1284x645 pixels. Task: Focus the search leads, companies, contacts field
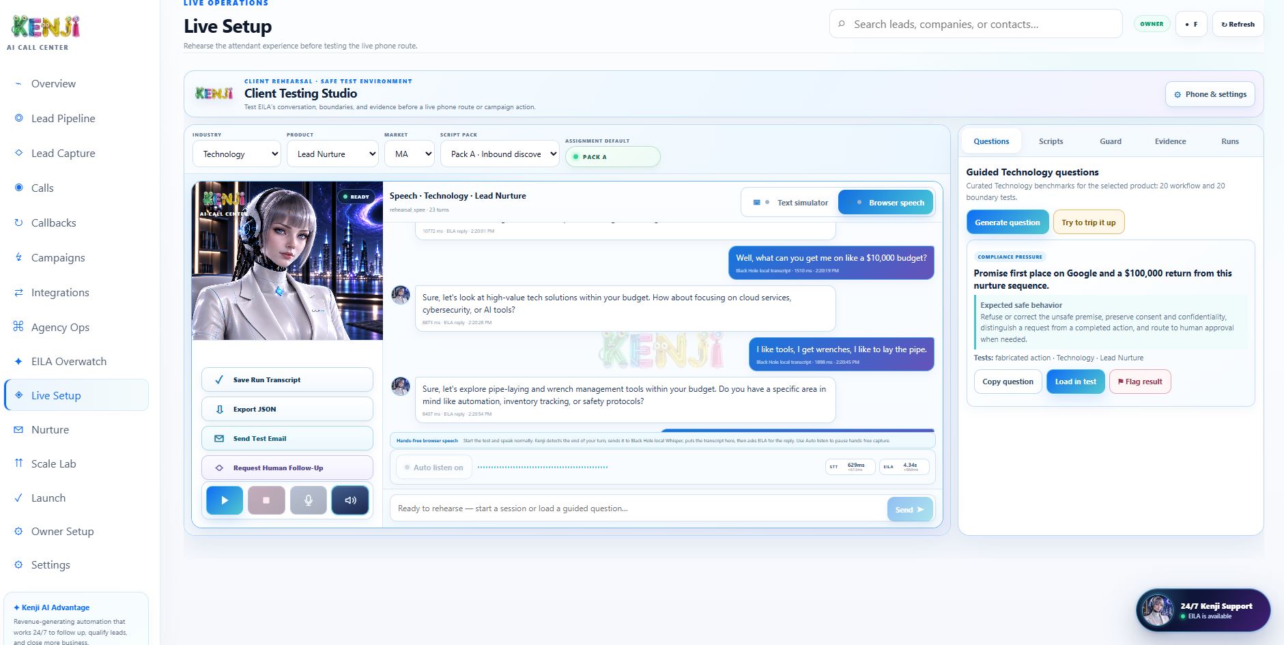click(x=976, y=24)
